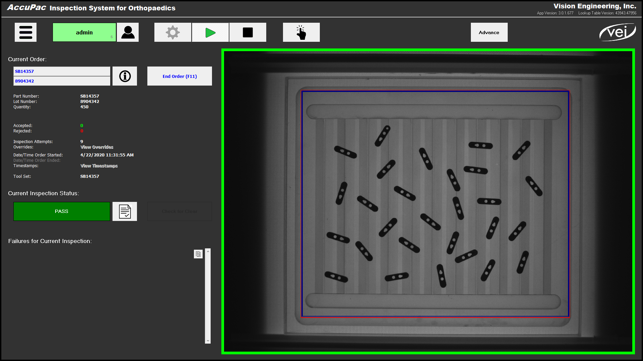643x361 pixels.
Task: Open the hamburger main menu
Action: 25,32
